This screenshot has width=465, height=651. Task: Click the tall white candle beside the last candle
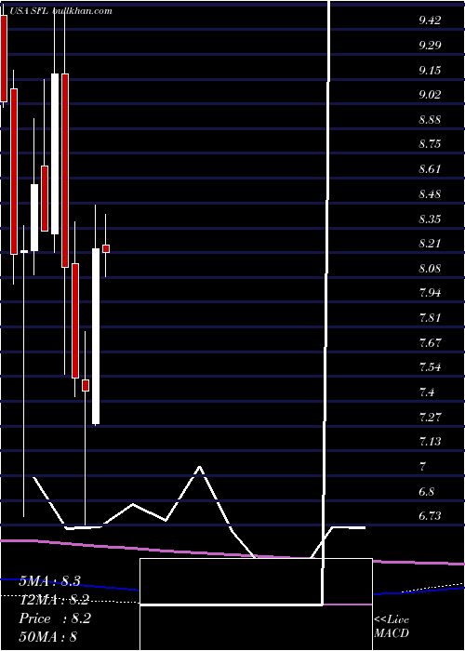click(96, 336)
